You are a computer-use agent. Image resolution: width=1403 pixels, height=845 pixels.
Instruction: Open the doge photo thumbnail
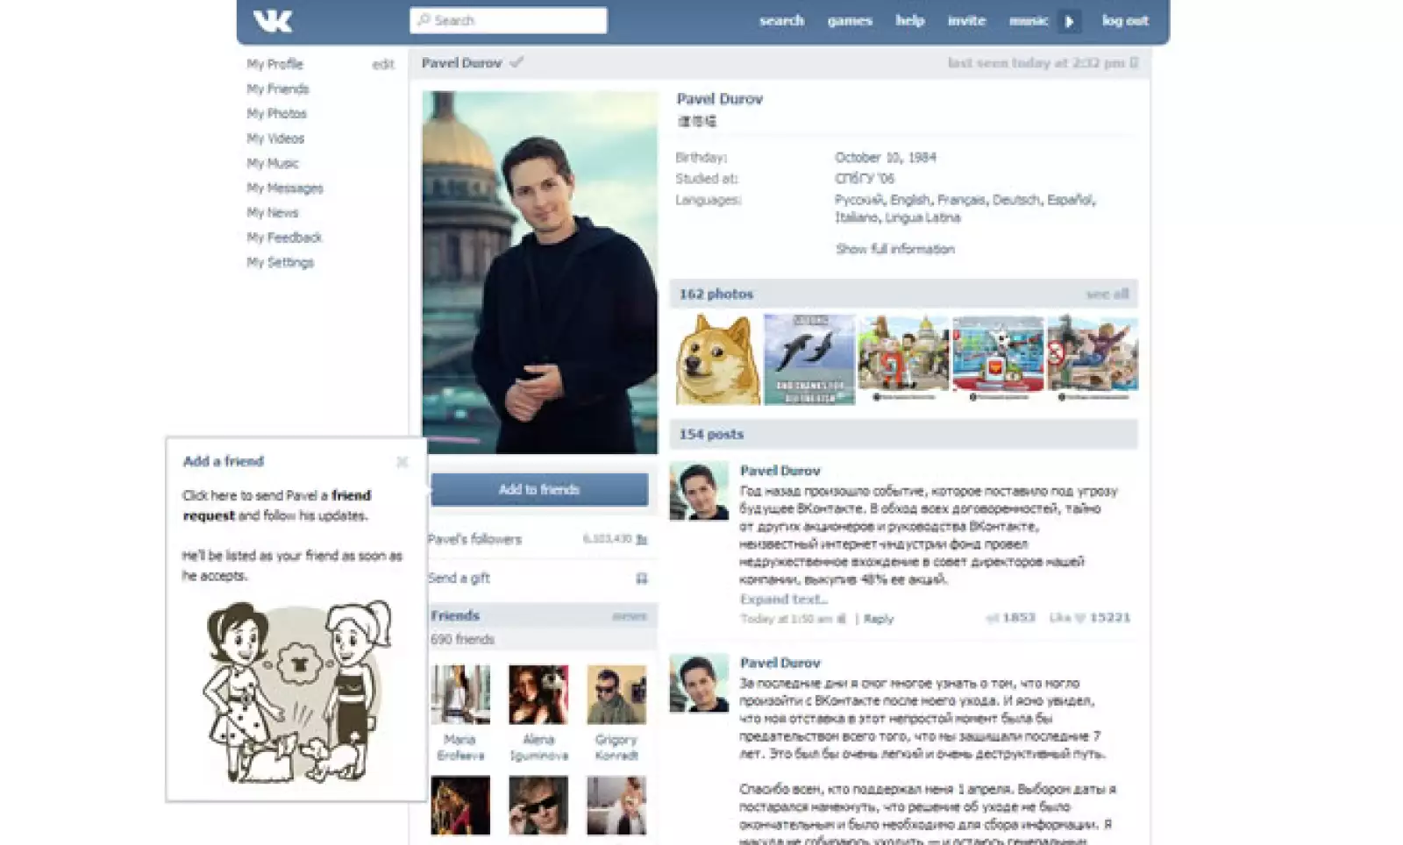(715, 356)
